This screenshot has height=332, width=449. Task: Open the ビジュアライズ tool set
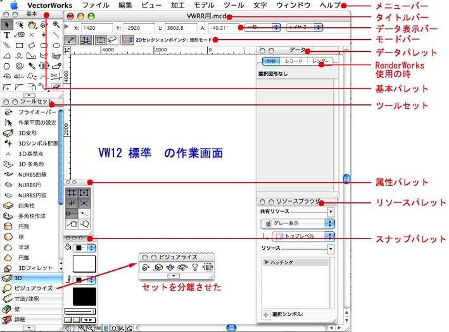pyautogui.click(x=32, y=288)
